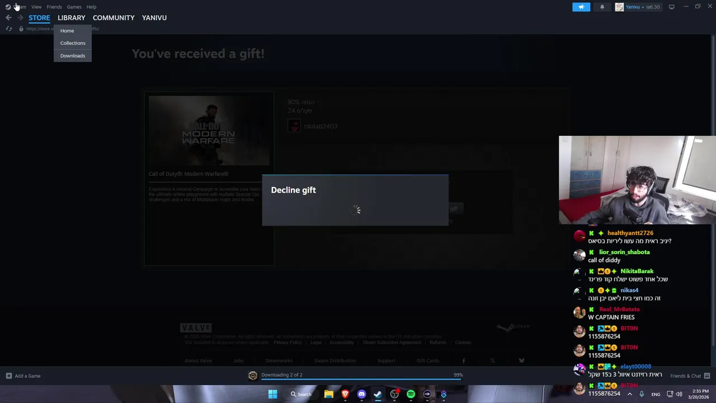Open the Help menu
Viewport: 716px width, 403px height.
[x=91, y=7]
